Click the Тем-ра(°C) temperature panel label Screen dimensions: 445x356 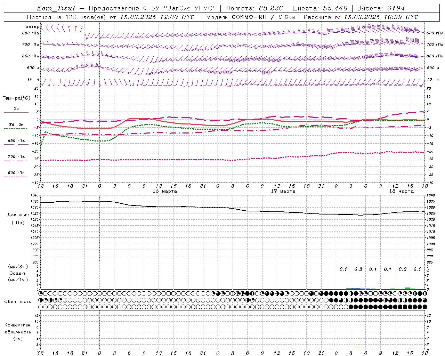coord(16,98)
